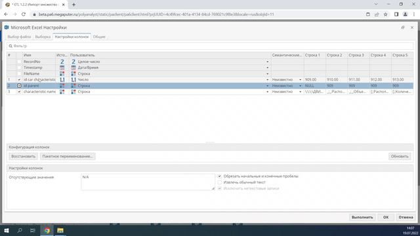The image size is (420, 236).
Task: Toggle Обрезать начальные и конечные пробелы checkbox
Action: click(x=220, y=176)
